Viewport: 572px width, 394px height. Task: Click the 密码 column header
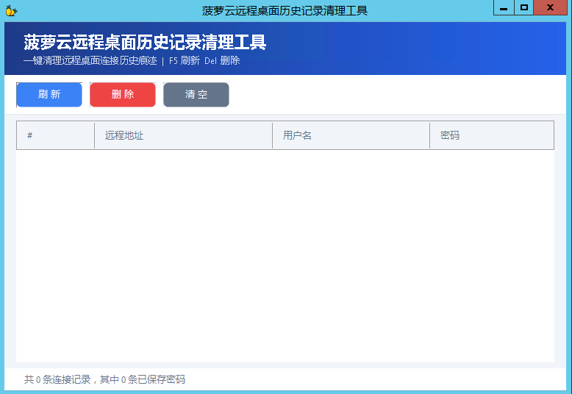point(491,135)
